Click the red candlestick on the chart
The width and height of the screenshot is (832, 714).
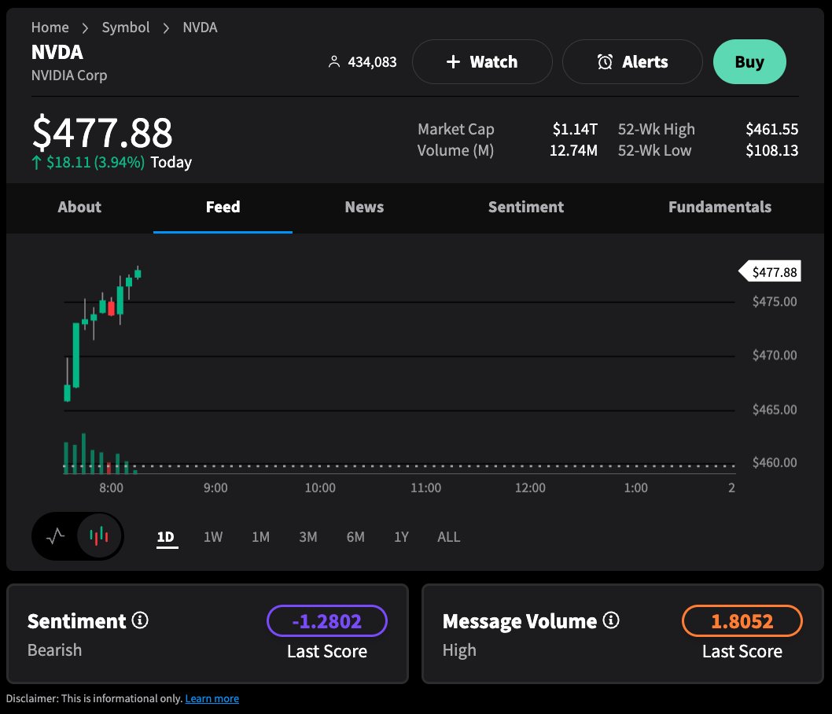112,308
